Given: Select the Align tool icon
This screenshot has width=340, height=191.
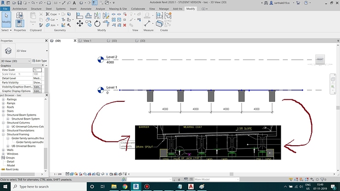Looking at the screenshot, I should (x=79, y=16).
